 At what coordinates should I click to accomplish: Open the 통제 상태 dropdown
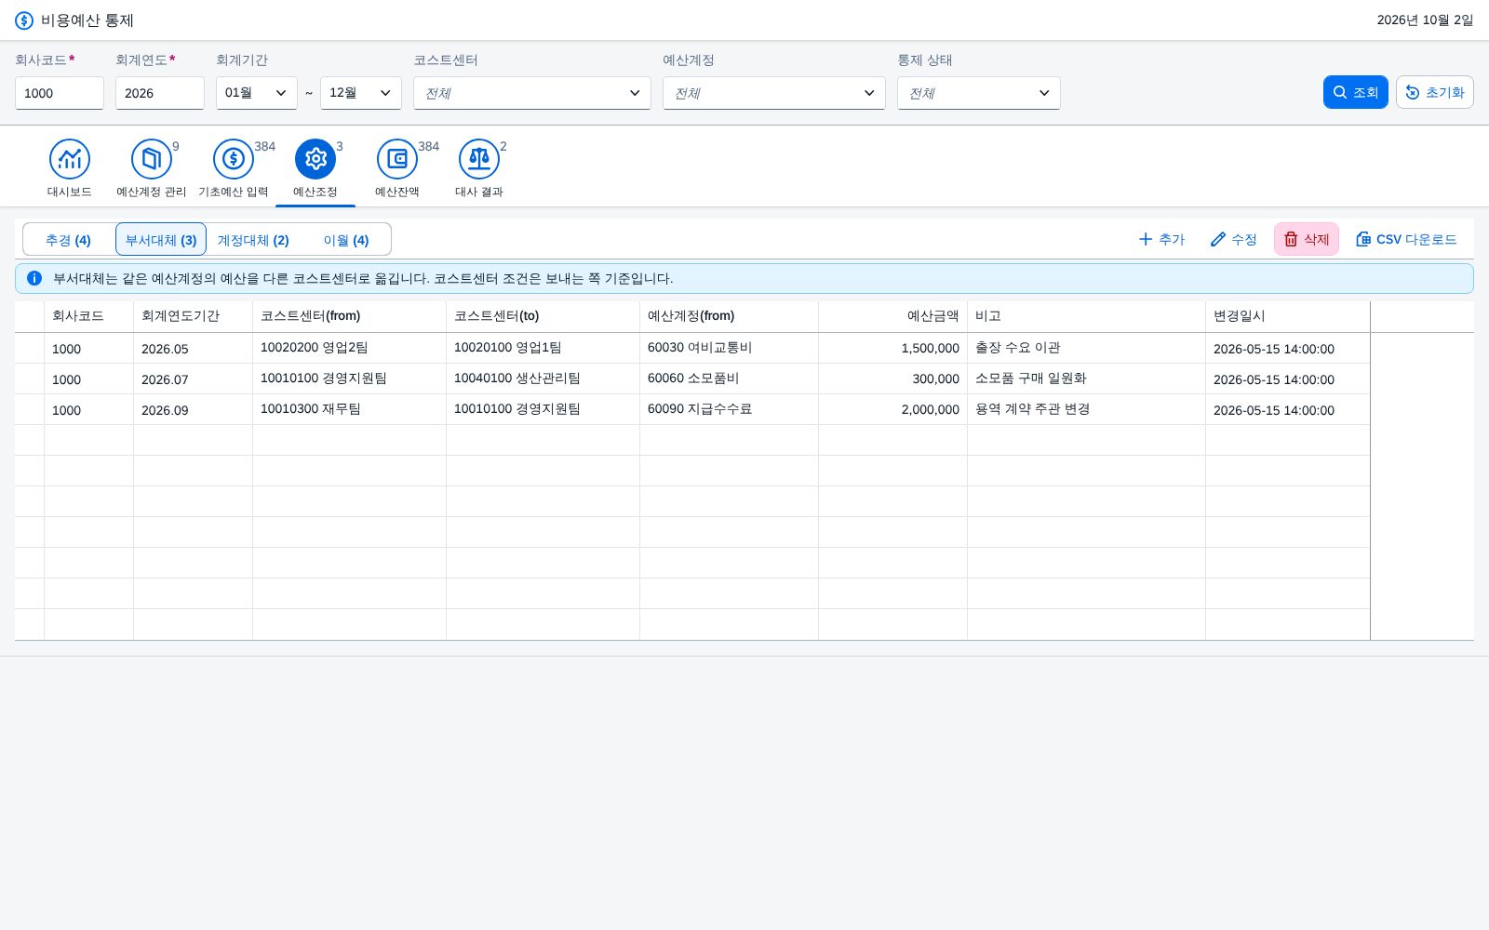pyautogui.click(x=979, y=93)
